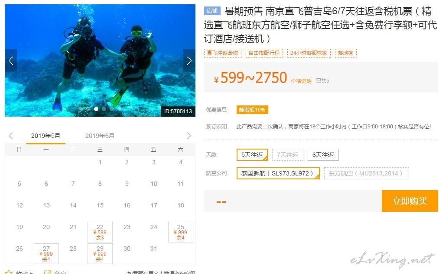Screen dimensions: 439x274
Task: Go to next calendar month
Action: pos(189,136)
